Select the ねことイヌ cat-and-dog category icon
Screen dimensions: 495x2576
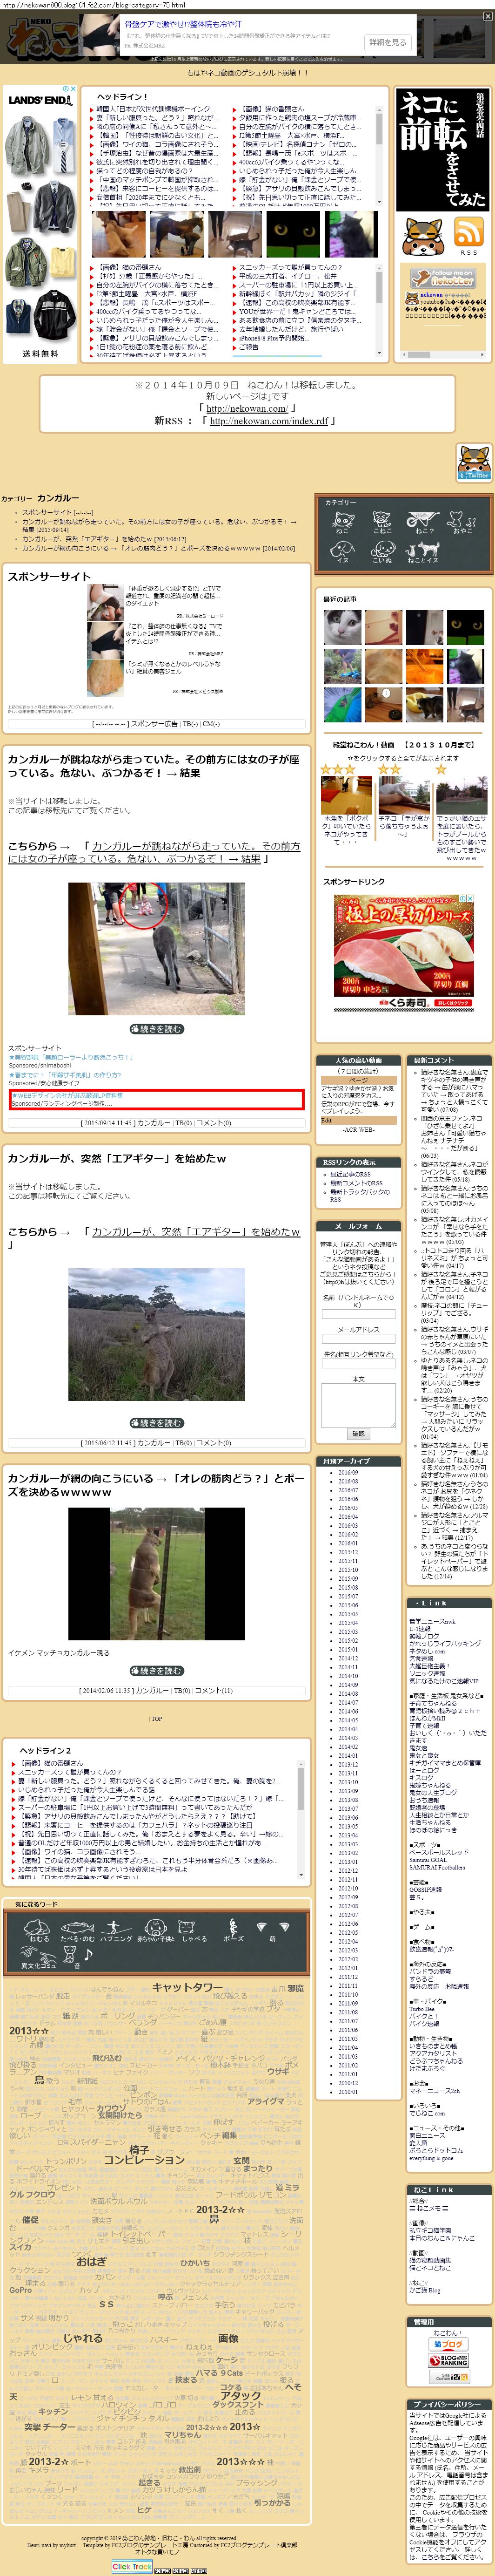click(x=423, y=552)
